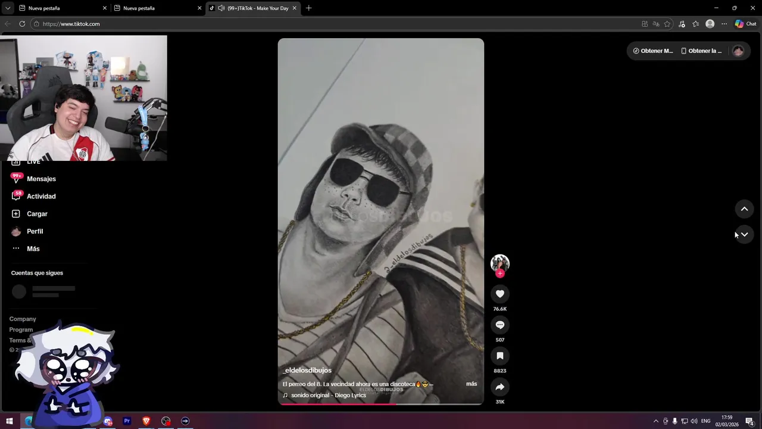
Task: Reload the page with refresh icon
Action: coord(22,24)
